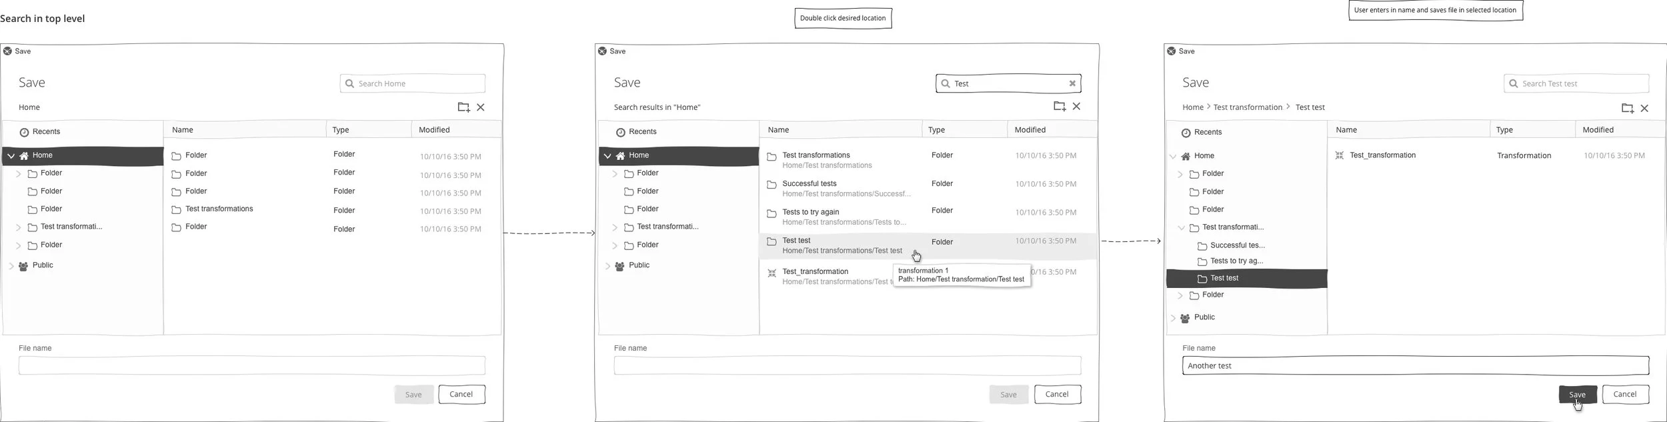The image size is (1667, 422).
Task: Click magnifier icon in Search Test test field
Action: [x=1514, y=83]
